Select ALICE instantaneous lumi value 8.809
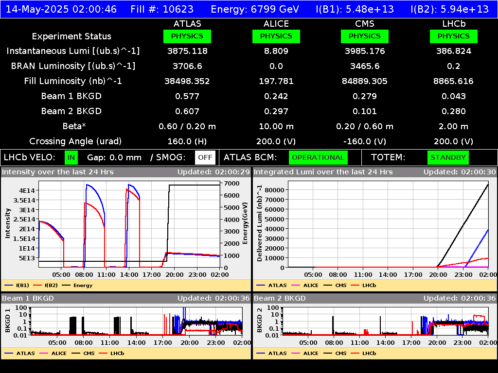 (x=276, y=51)
